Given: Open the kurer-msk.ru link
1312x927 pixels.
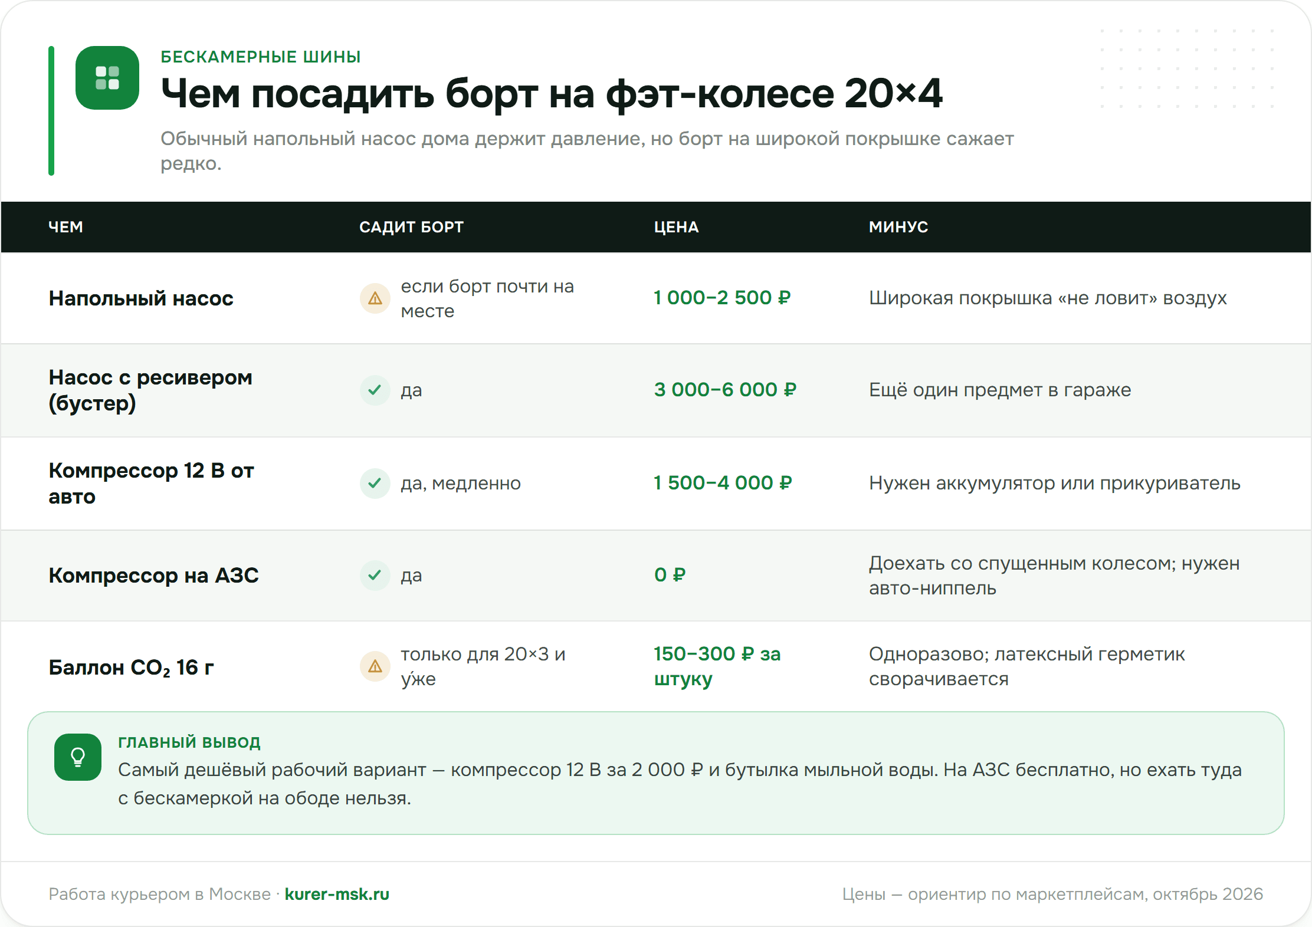Looking at the screenshot, I should coord(337,894).
